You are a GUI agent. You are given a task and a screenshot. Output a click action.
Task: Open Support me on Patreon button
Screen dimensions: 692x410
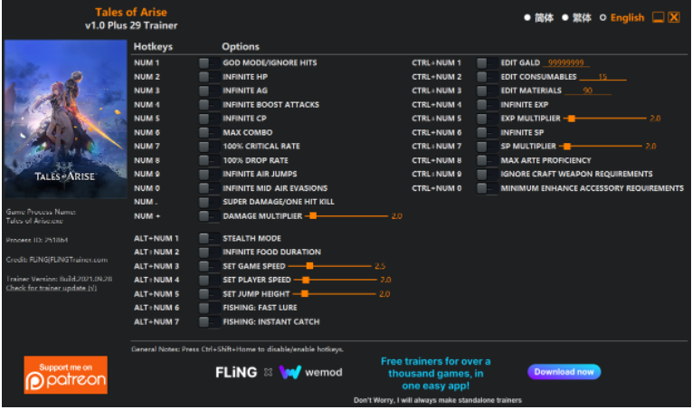click(66, 375)
